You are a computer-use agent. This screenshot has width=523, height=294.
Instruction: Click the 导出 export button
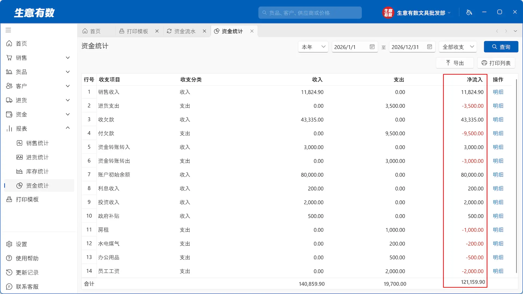455,63
